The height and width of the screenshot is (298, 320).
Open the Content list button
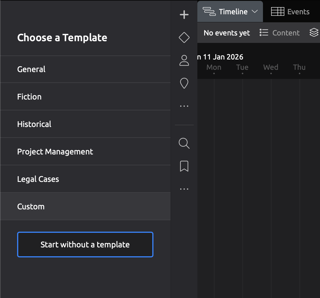click(280, 33)
